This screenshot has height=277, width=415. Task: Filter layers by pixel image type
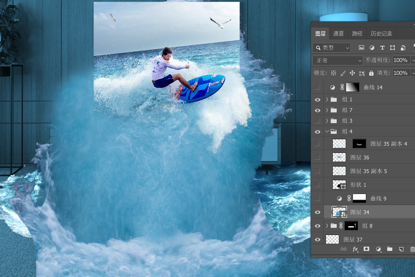[361, 47]
